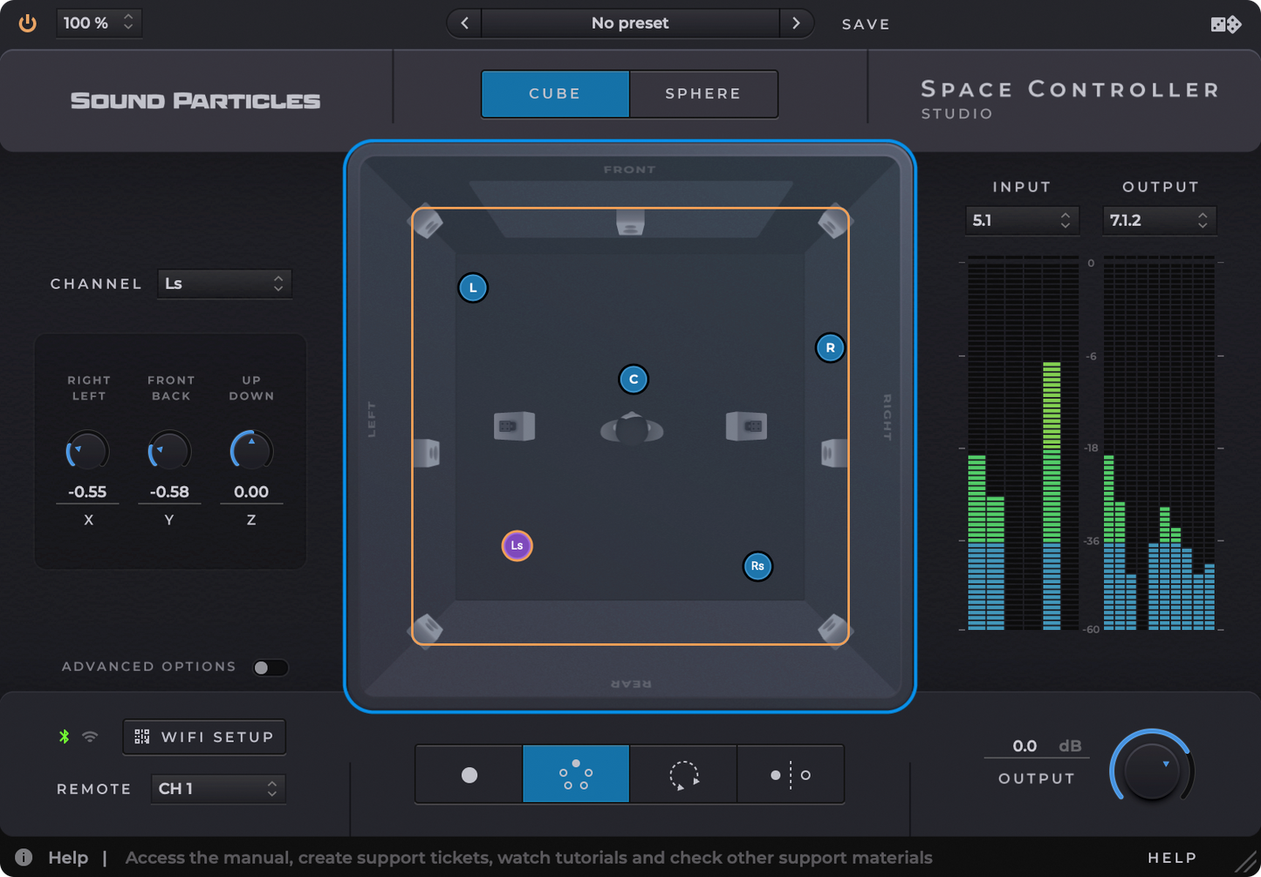Toggle the Advanced Options switch
Viewport: 1261px width, 877px height.
click(271, 667)
